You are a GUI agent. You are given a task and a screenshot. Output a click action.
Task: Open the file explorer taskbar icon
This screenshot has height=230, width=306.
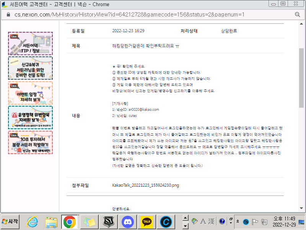[51, 221]
